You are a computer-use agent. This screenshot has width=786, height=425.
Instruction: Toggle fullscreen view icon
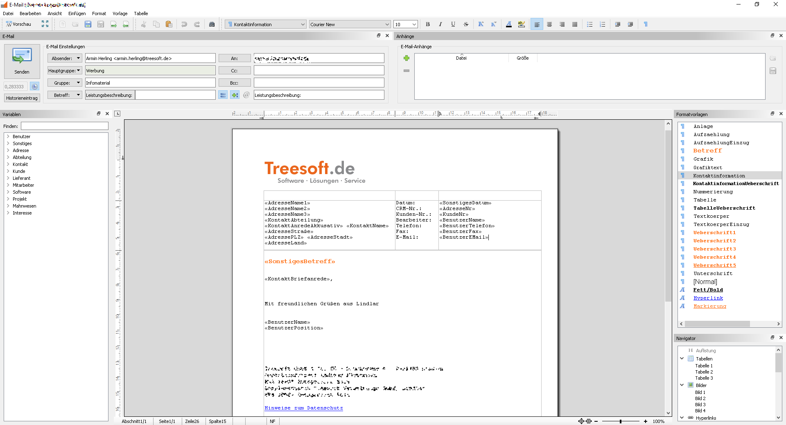point(45,24)
